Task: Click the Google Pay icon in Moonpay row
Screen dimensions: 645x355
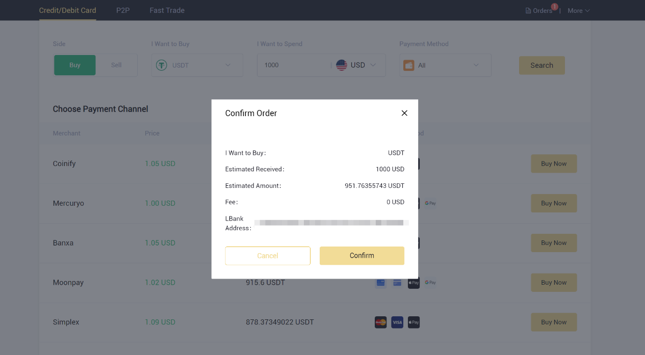Action: pyautogui.click(x=430, y=282)
